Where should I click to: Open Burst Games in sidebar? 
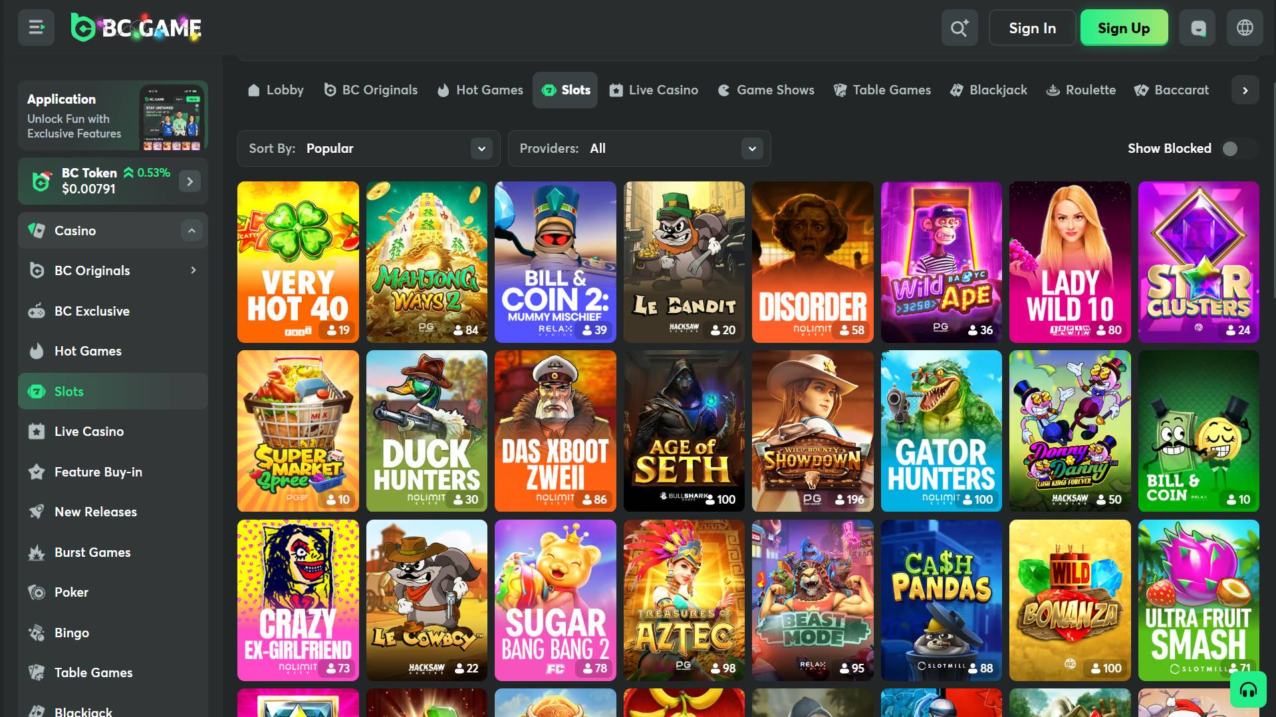coord(92,552)
